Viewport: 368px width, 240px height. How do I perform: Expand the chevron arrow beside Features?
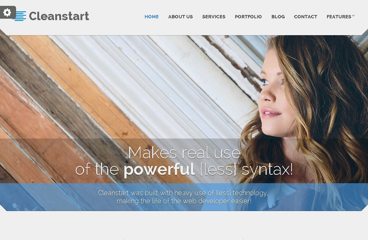click(353, 16)
